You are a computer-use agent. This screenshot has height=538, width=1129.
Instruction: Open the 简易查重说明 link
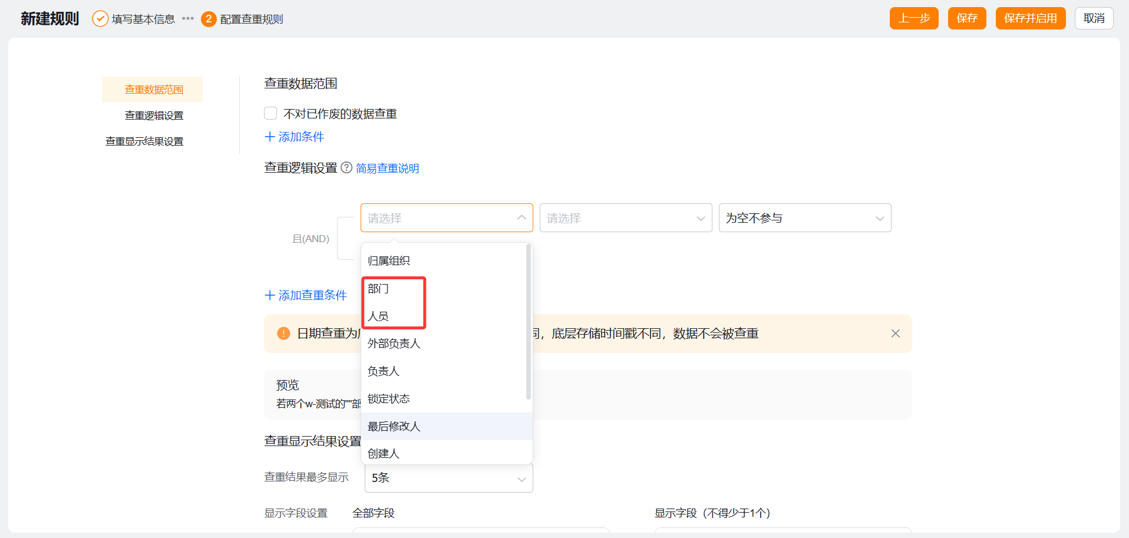[387, 169]
